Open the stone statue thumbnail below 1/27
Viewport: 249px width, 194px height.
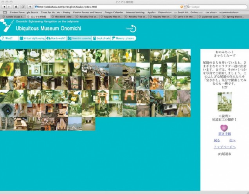[x=225, y=102]
